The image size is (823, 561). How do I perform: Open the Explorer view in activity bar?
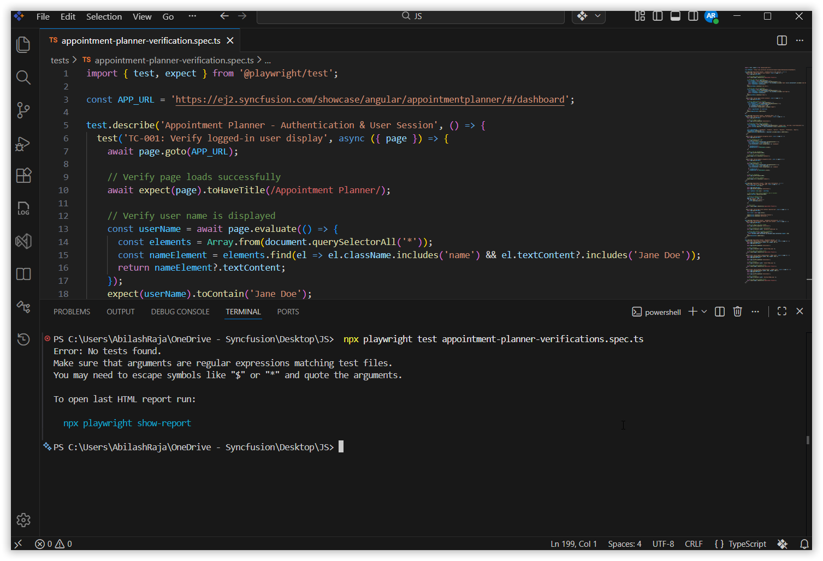23,44
